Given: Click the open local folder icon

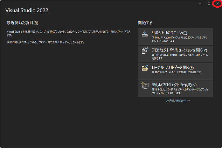Looking at the screenshot, I should [x=145, y=68].
